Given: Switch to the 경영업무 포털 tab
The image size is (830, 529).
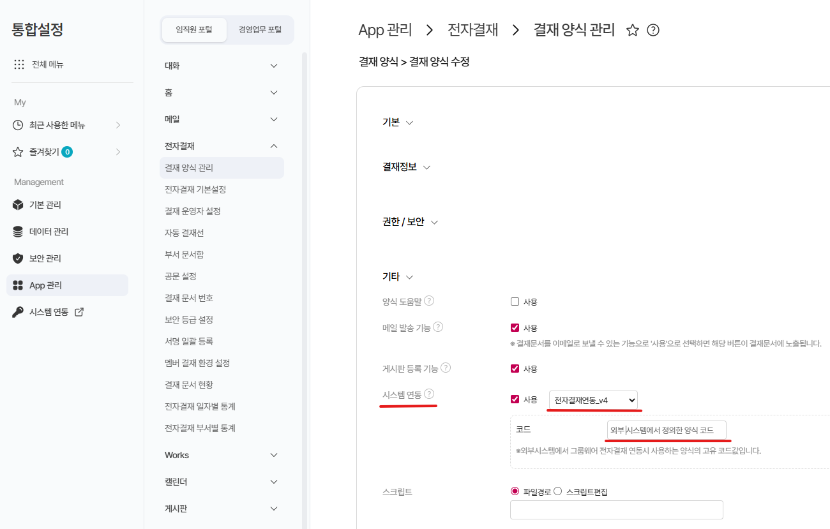Looking at the screenshot, I should (260, 30).
